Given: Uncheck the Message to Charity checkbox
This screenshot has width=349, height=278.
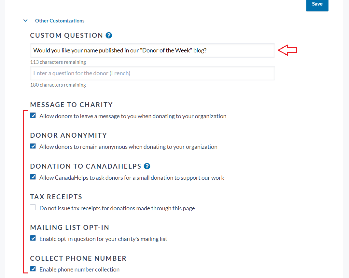Looking at the screenshot, I should 33,116.
